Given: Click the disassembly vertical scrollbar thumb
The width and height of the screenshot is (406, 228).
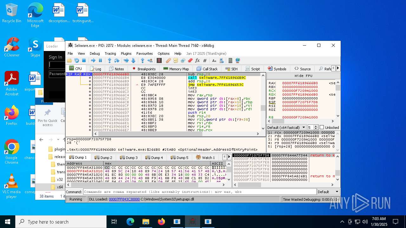Looking at the screenshot, I should 263,108.
